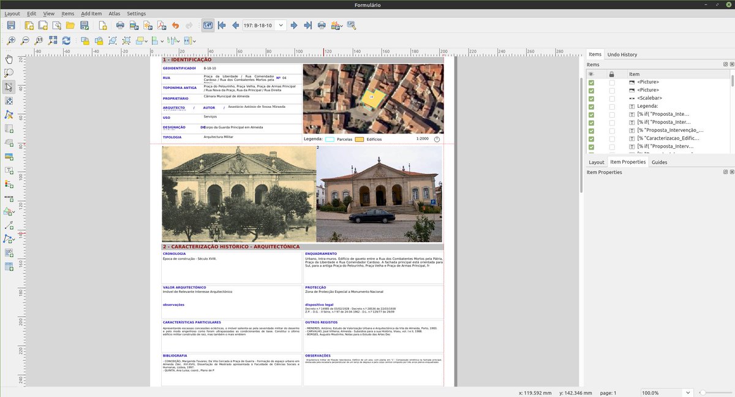Toggle visibility of Scalebar item

pos(591,98)
